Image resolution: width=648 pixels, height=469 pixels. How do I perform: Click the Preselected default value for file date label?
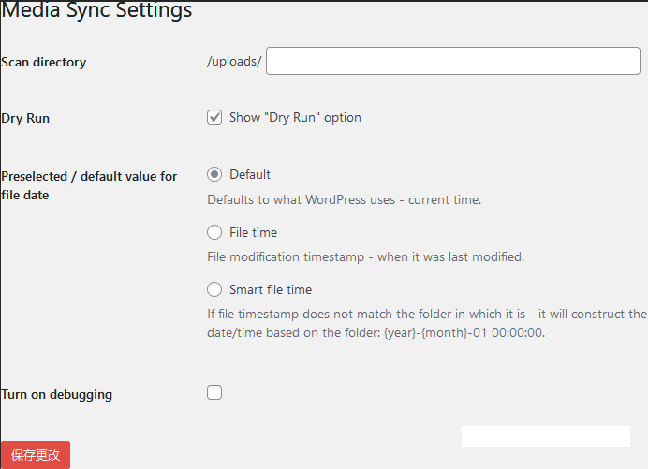pyautogui.click(x=89, y=185)
